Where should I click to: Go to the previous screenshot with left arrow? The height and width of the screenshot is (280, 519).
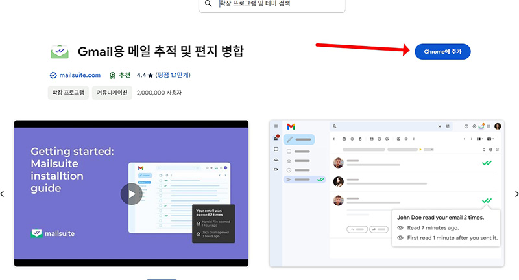pyautogui.click(x=3, y=194)
